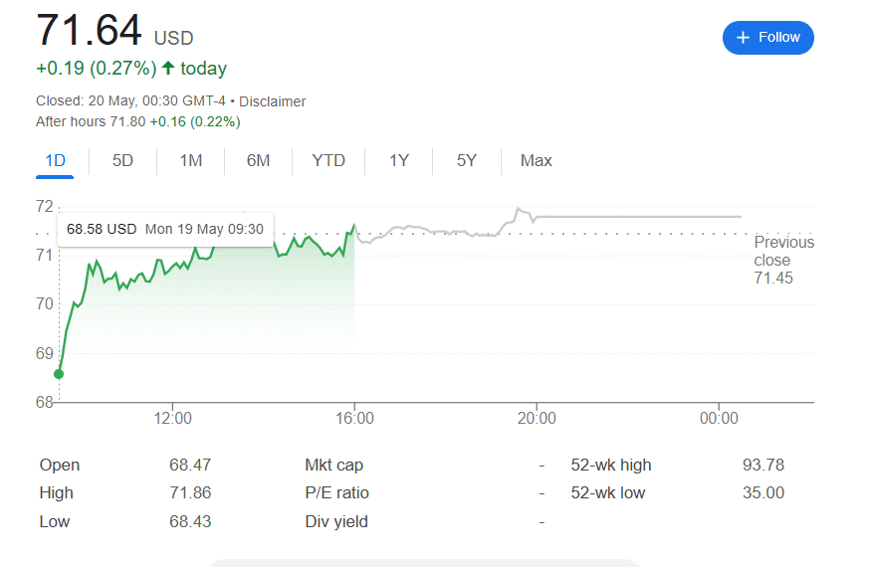Screen dimensions: 870x567
Task: Click the 52-wk high value 93.78
Action: pos(762,465)
